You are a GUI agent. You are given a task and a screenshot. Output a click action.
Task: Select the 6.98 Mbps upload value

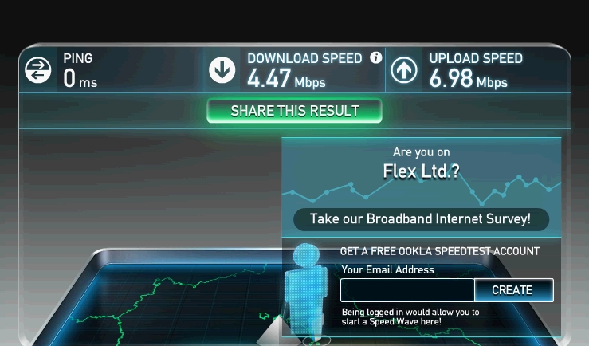[x=468, y=78]
